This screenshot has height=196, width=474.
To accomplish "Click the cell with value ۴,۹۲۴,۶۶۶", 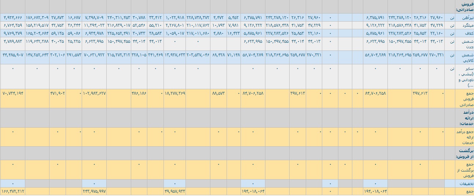I will (x=13, y=17).
